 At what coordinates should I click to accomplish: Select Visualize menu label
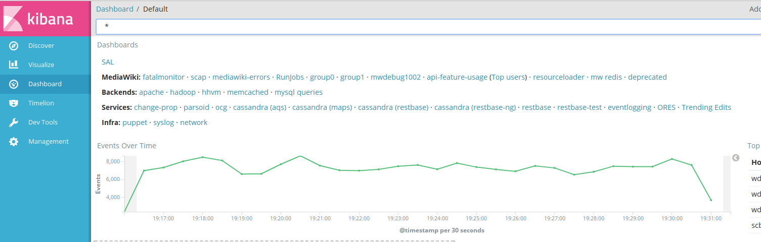[41, 65]
